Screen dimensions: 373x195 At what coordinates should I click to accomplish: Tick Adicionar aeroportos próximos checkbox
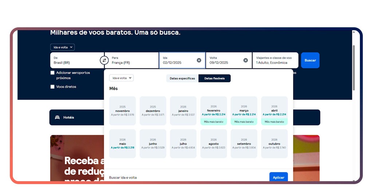tap(52, 73)
